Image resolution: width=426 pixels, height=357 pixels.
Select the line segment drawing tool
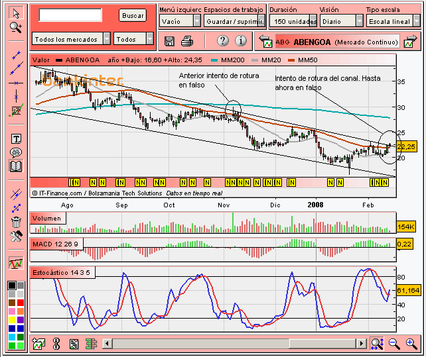coord(16,55)
